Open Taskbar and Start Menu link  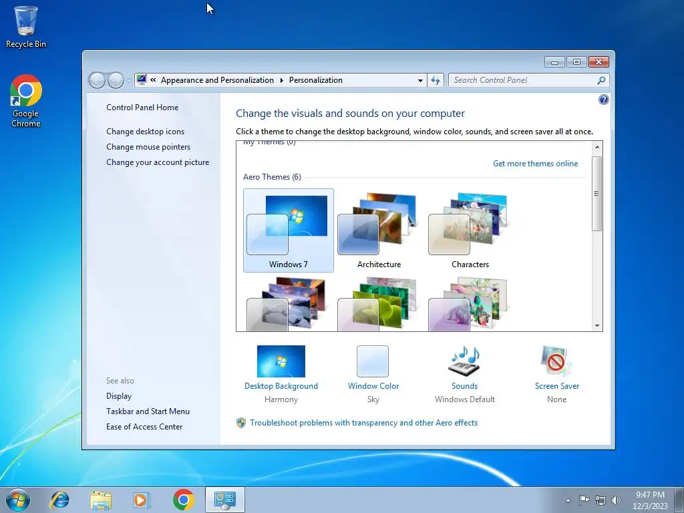[148, 411]
